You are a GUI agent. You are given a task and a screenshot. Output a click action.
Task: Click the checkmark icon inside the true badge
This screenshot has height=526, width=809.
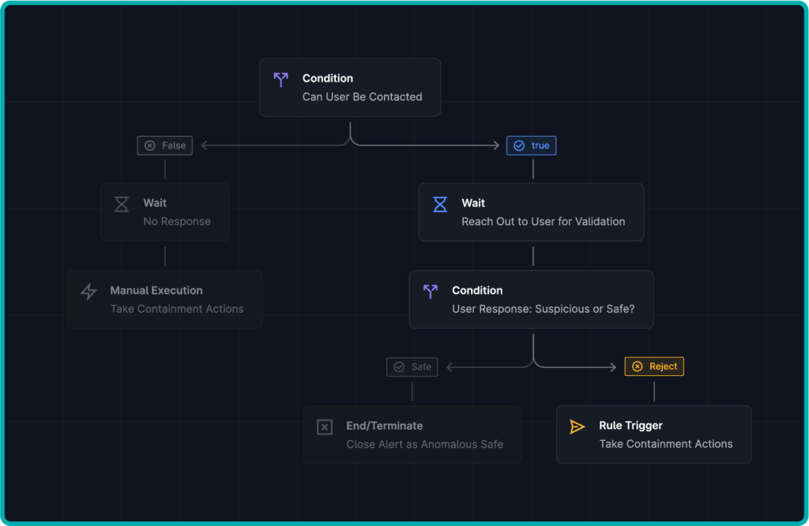518,145
